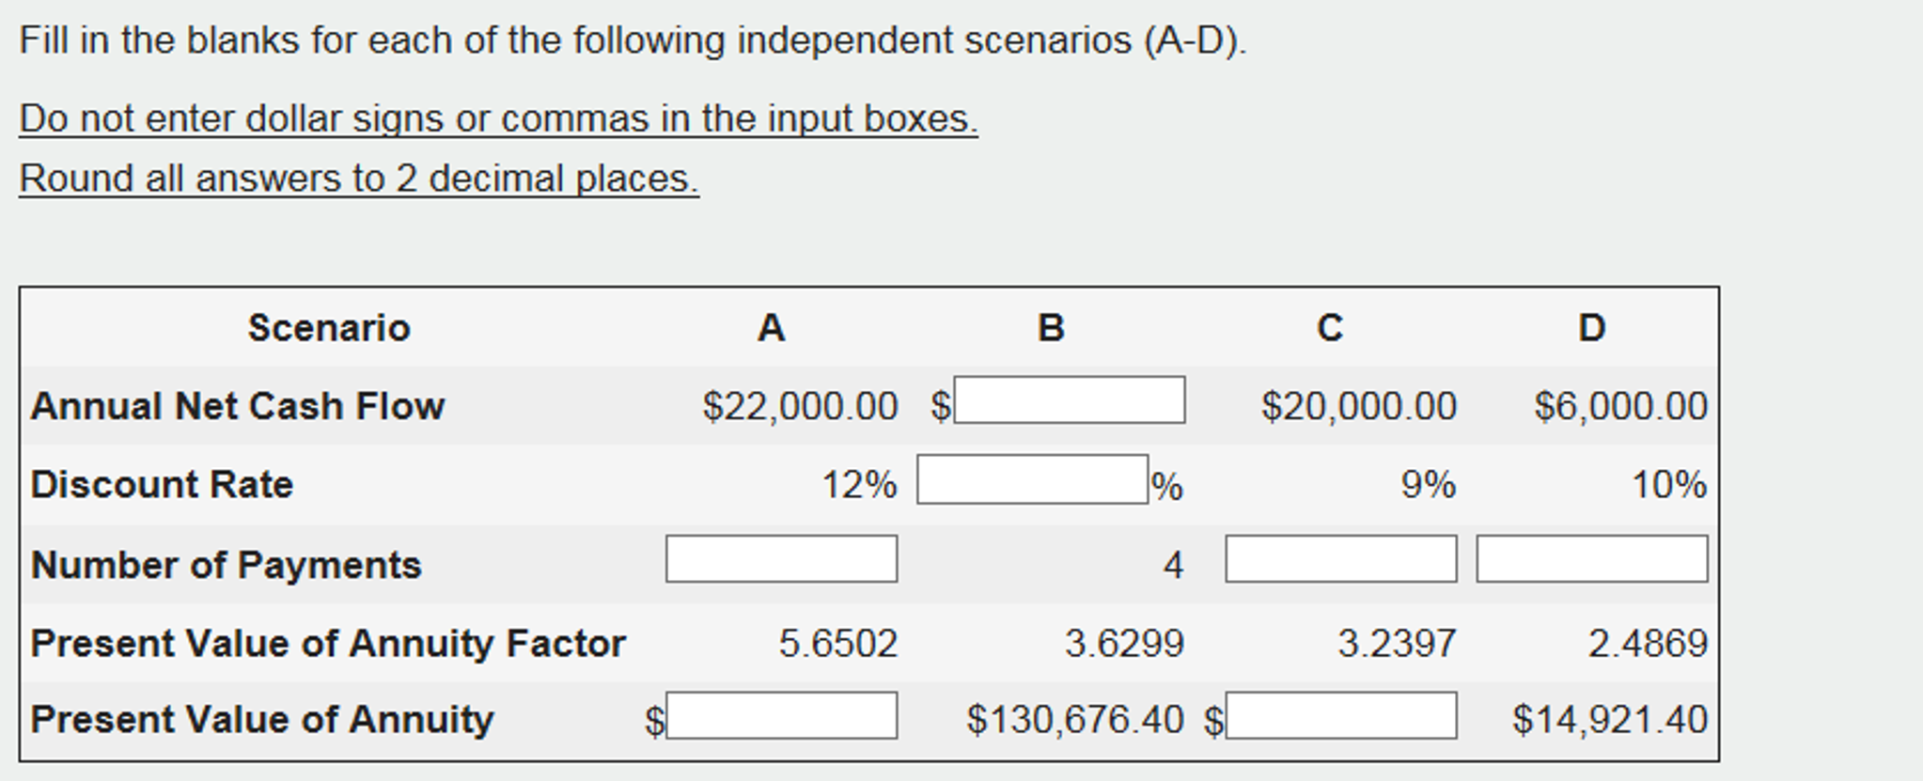Click the Round all answers to 2 decimal places text
The image size is (1923, 781).
pos(360,177)
